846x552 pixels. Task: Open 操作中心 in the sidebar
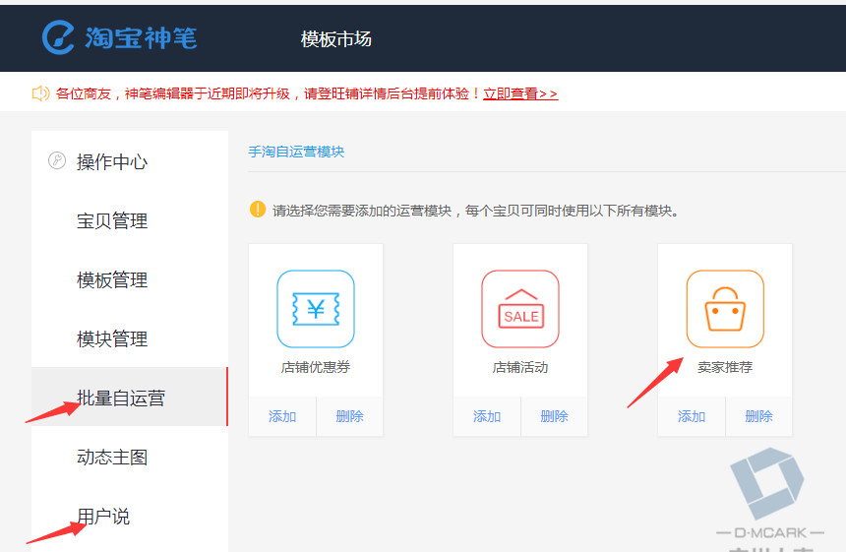coord(112,161)
